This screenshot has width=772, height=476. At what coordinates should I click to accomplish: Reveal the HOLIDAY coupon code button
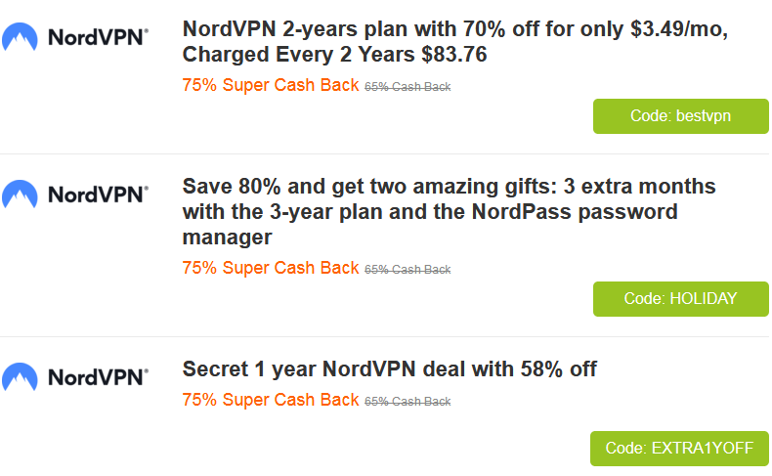point(680,298)
